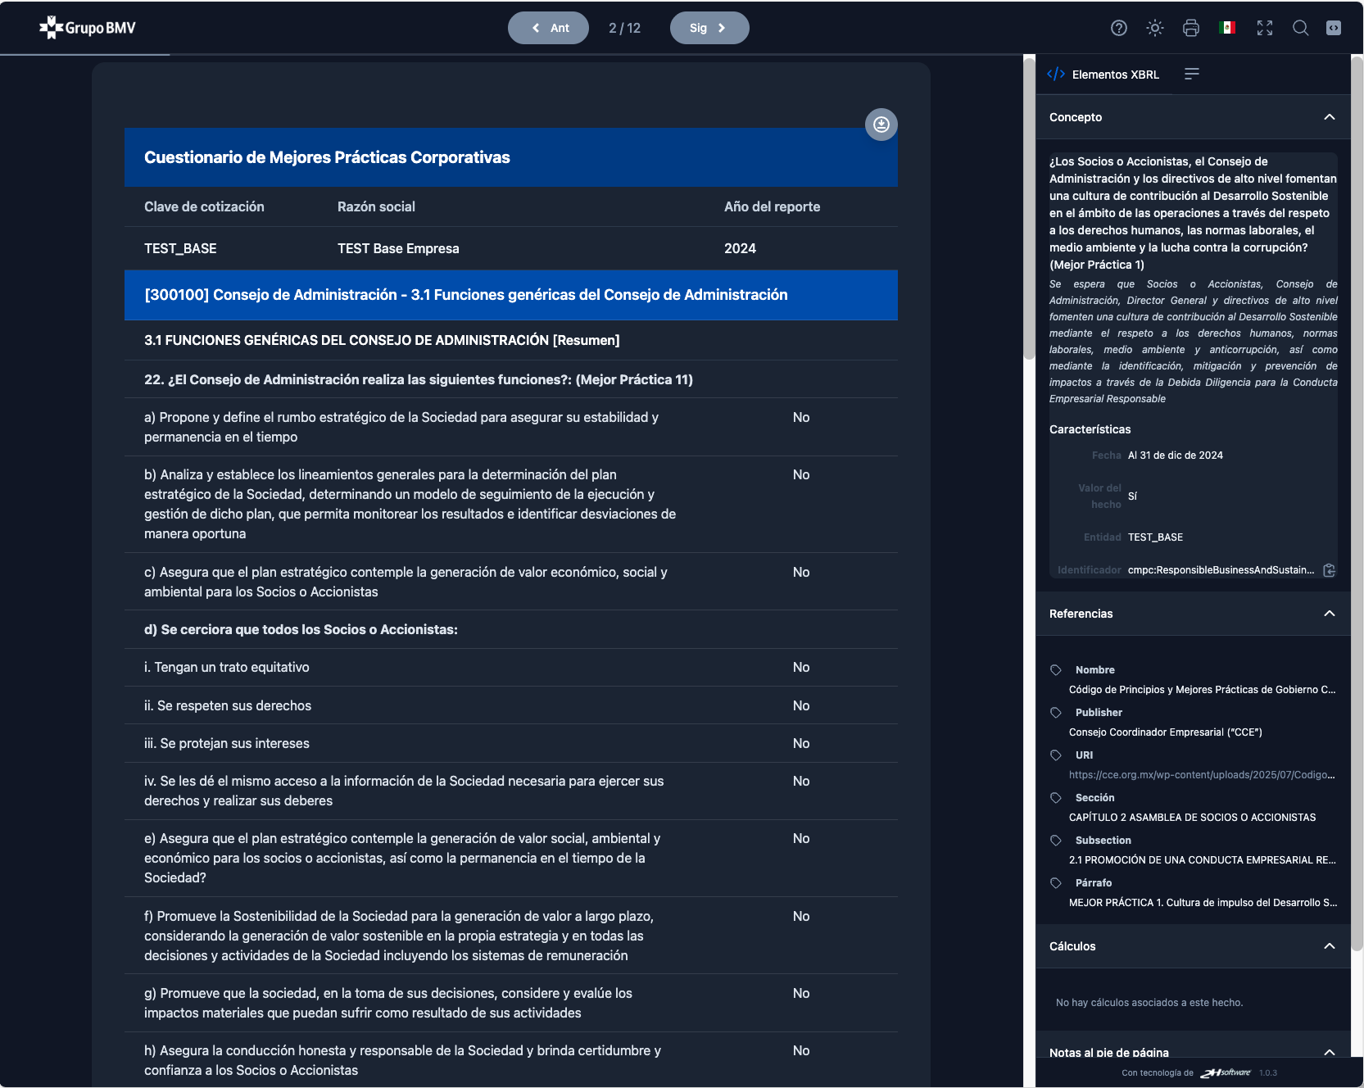Image resolution: width=1364 pixels, height=1088 pixels.
Task: Click the help question mark icon
Action: point(1118,28)
